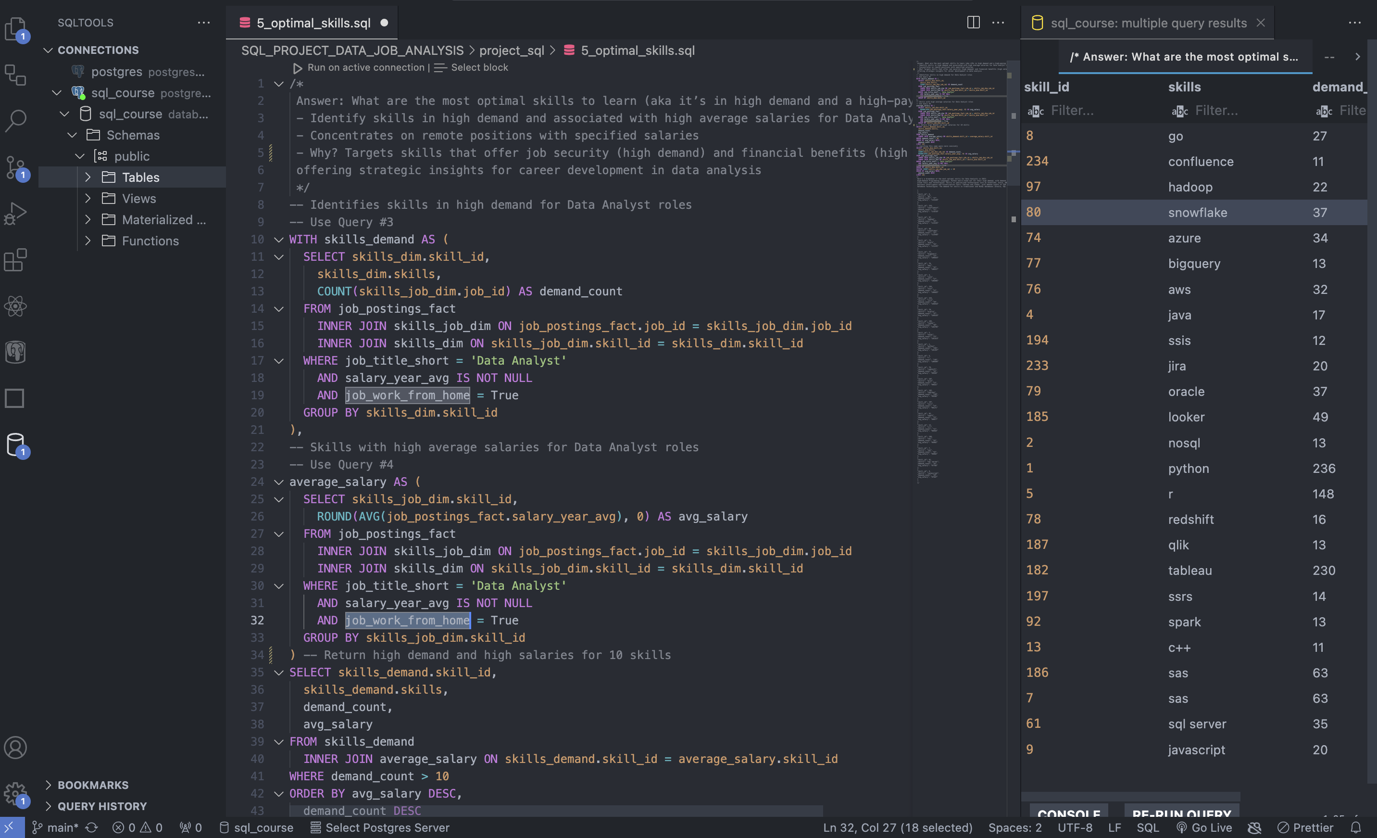Click project_sql in the breadcrumb
The image size is (1377, 838).
tap(512, 51)
